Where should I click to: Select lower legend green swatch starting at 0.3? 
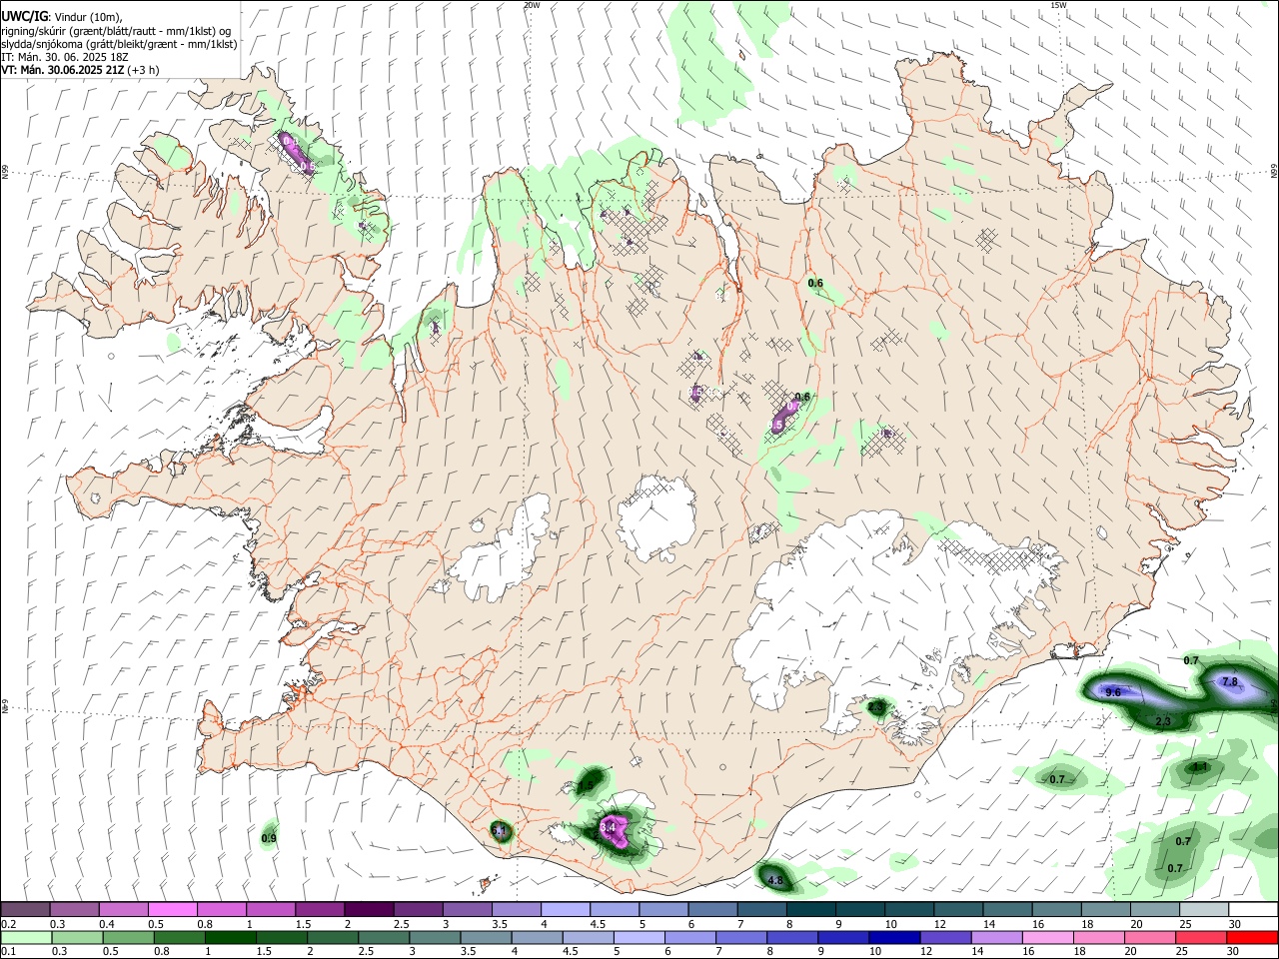point(78,937)
